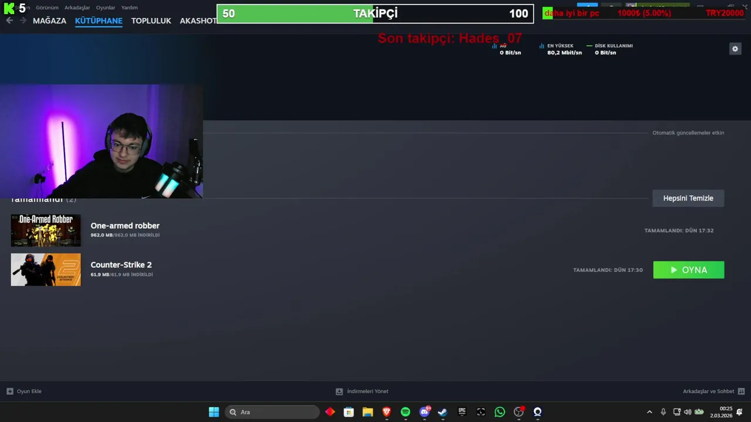The width and height of the screenshot is (751, 422).
Task: Click the DİSK KULLANIMI stat
Action: pyautogui.click(x=610, y=49)
